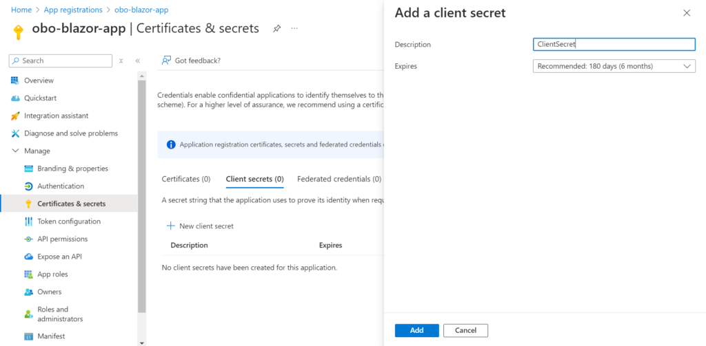Click the Overview icon in sidebar
Image resolution: width=706 pixels, height=346 pixels.
point(15,80)
